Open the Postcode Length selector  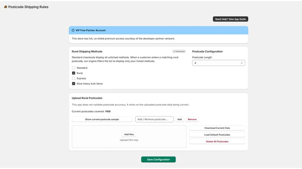219,63
